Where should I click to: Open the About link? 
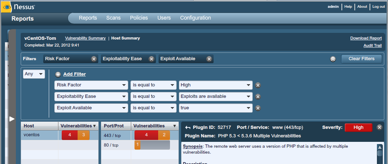pos(362,7)
